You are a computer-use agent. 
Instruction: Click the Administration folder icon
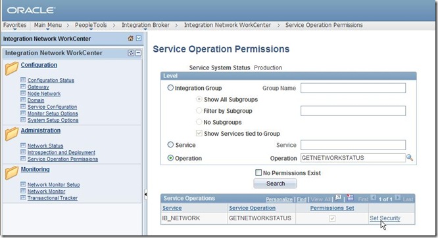[11, 134]
